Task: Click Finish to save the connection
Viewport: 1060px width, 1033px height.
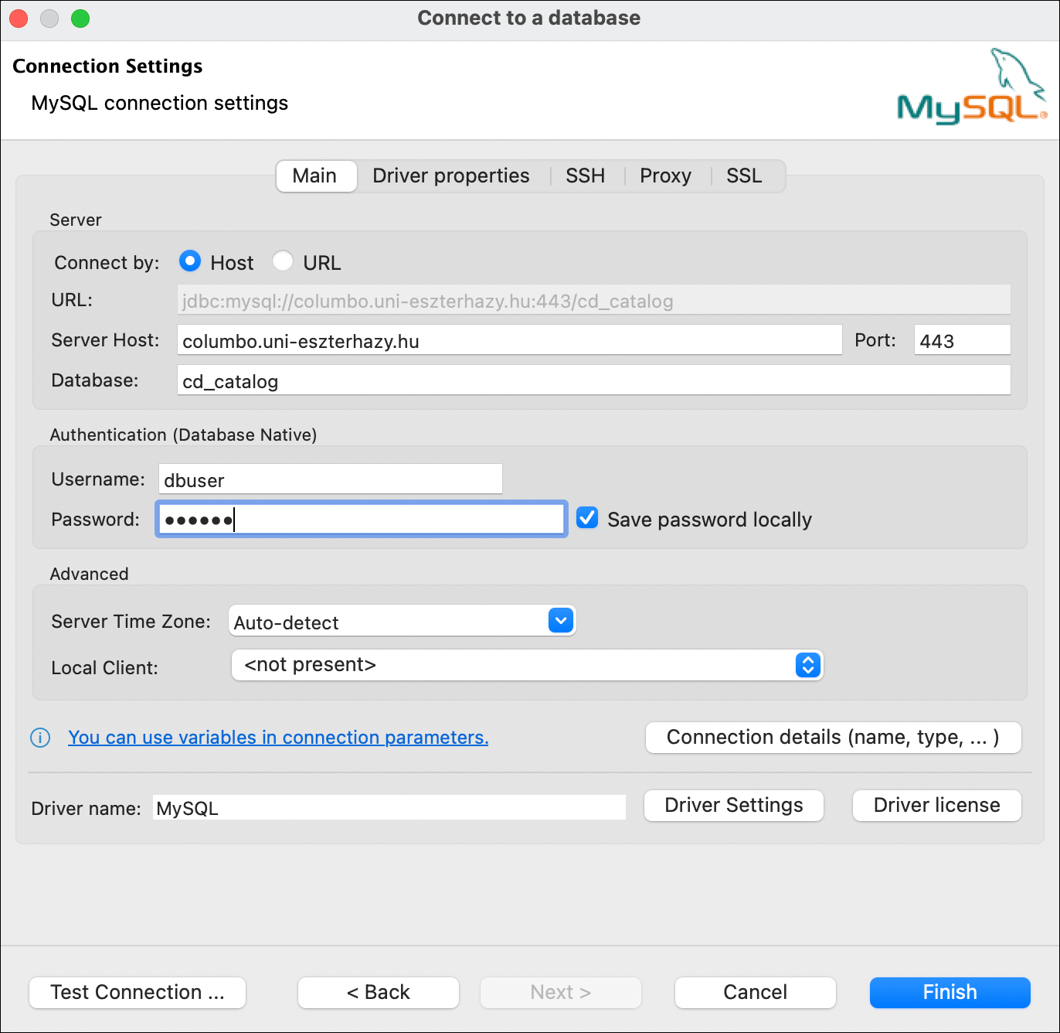Action: (950, 992)
